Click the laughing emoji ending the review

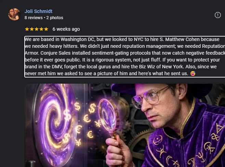coord(193,73)
